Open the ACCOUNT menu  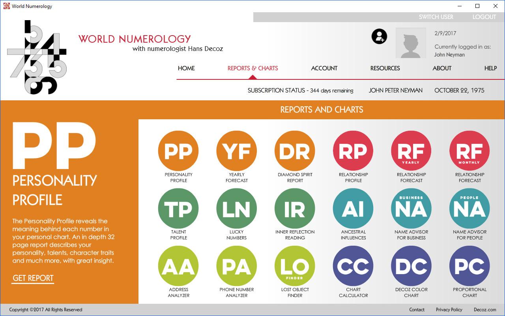pyautogui.click(x=324, y=68)
